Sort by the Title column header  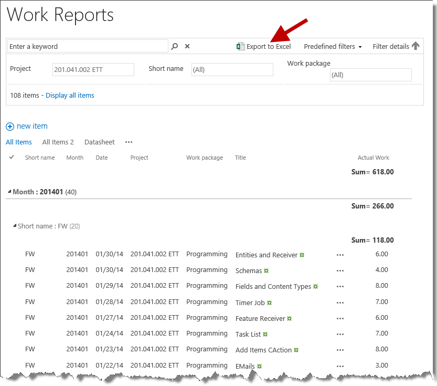pos(240,158)
